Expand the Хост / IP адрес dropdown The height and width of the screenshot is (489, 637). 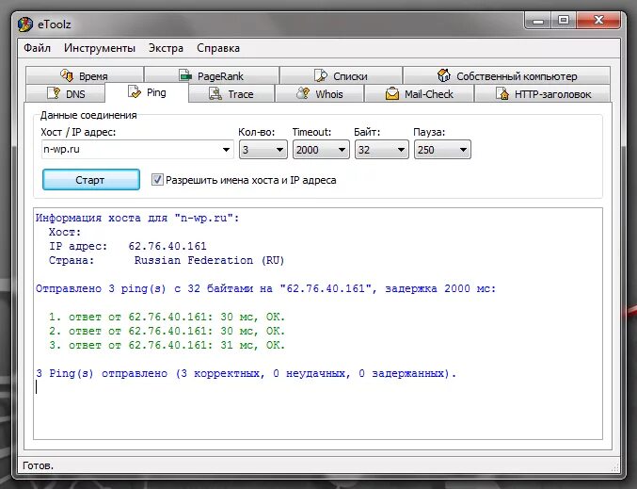pos(226,149)
